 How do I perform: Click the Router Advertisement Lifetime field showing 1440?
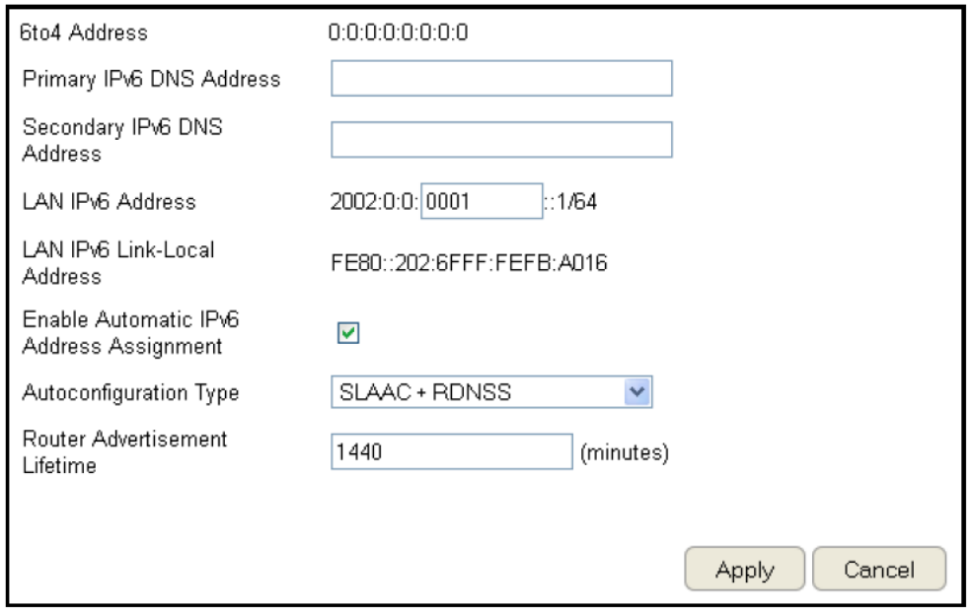tap(451, 452)
